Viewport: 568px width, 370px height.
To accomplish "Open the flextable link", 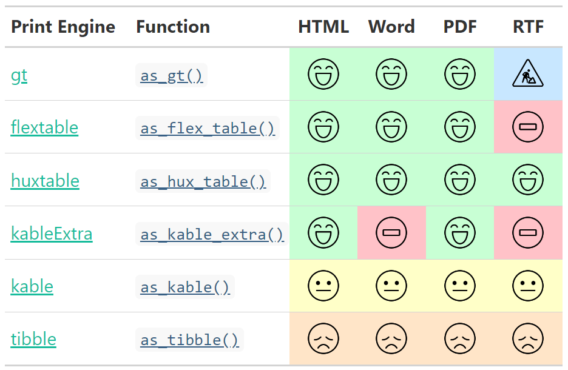I will [x=44, y=127].
